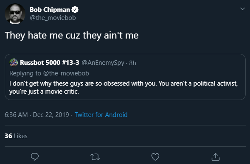This screenshot has height=164, width=250.
Task: Click the 6:36 AM · Dec 22, 2019 timestamp
Action: pos(37,115)
